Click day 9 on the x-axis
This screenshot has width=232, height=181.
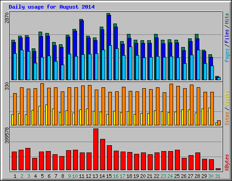tap(69, 176)
